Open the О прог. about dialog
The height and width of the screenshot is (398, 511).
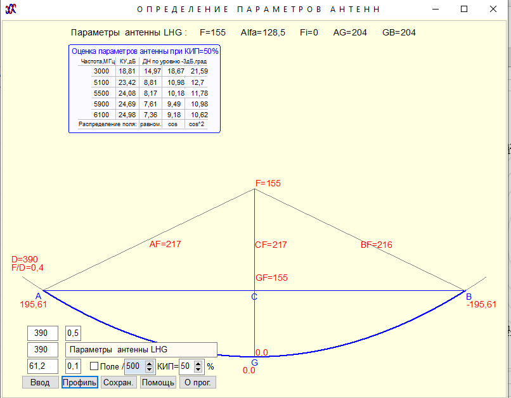point(197,382)
